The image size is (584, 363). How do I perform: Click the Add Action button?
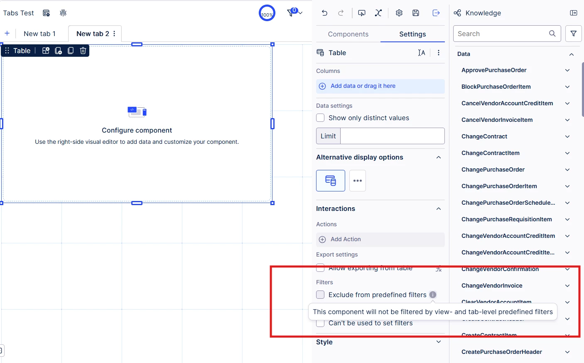[x=380, y=240]
